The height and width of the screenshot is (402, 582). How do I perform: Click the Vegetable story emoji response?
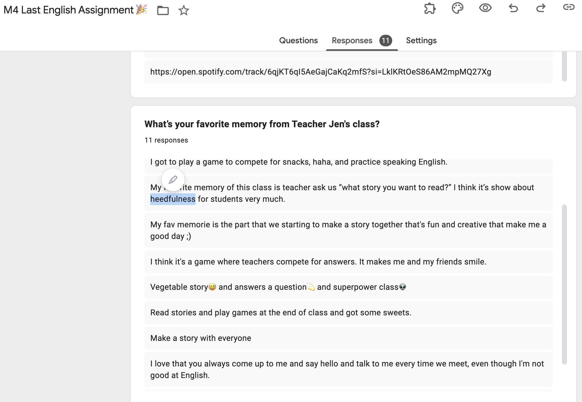click(x=278, y=287)
